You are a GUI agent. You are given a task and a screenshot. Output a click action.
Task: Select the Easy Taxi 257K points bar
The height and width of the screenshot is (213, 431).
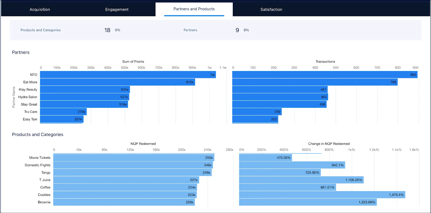click(x=62, y=119)
